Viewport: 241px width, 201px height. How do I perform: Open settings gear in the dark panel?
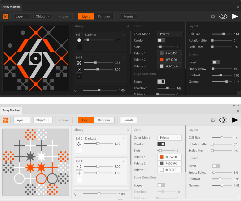(213, 16)
